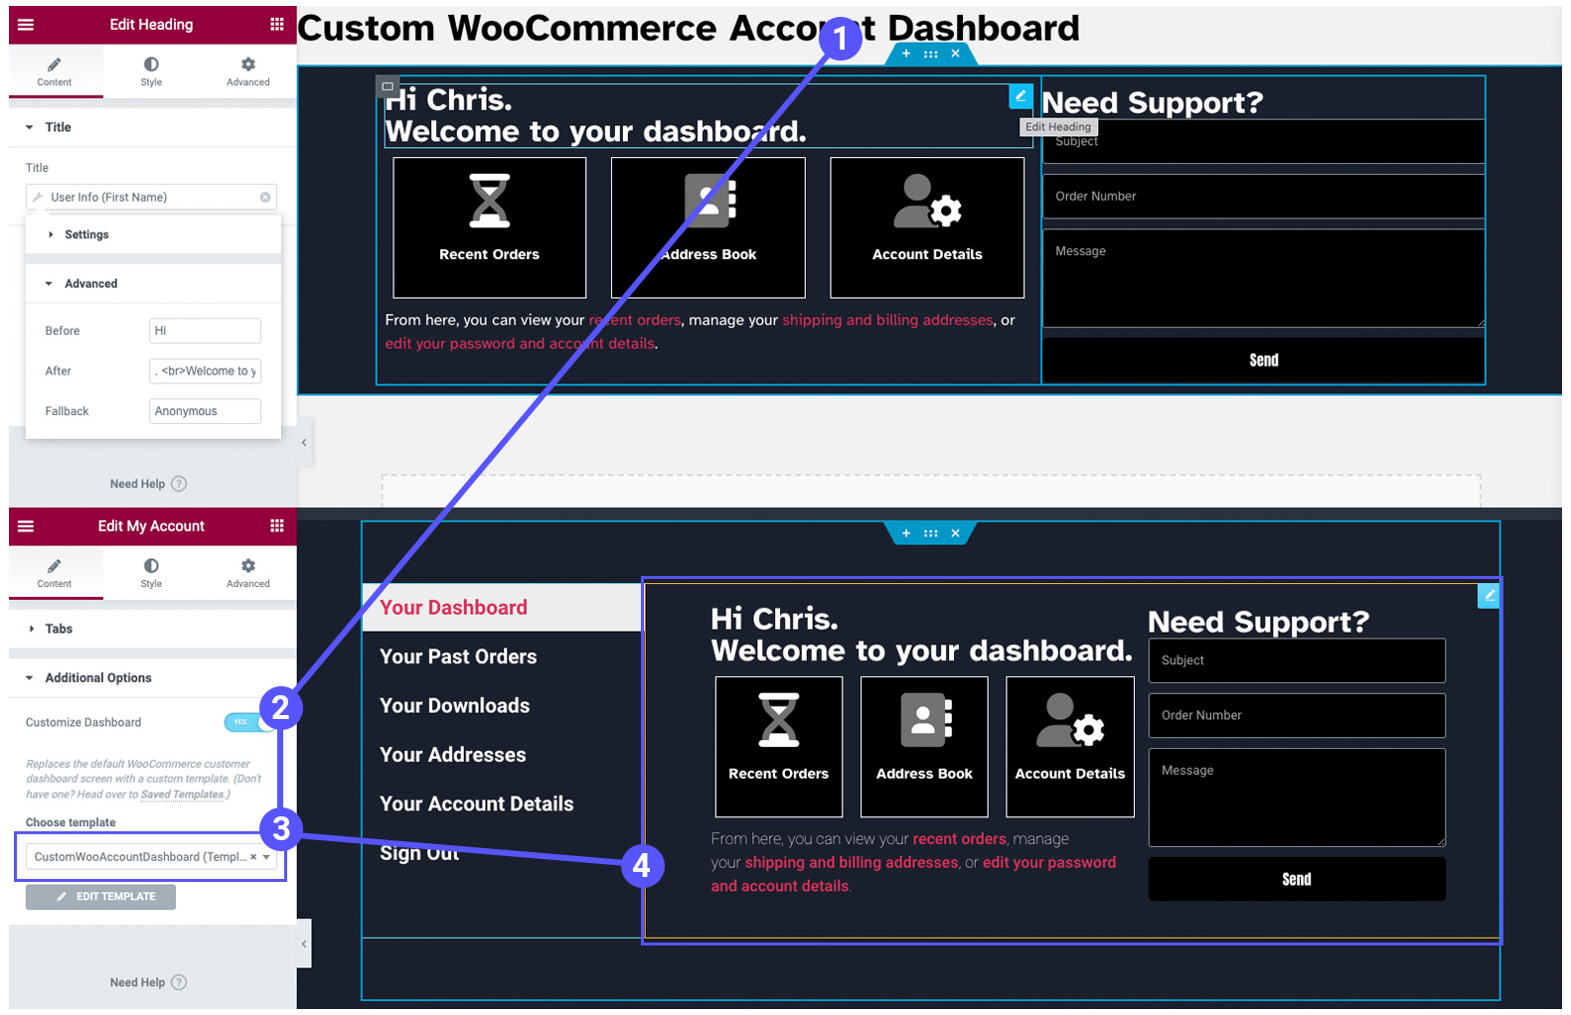Click Message textarea in top support form
This screenshot has height=1015, width=1571.
click(x=1263, y=279)
